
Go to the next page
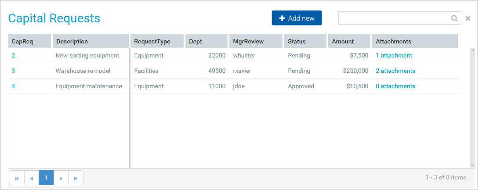coord(61,178)
